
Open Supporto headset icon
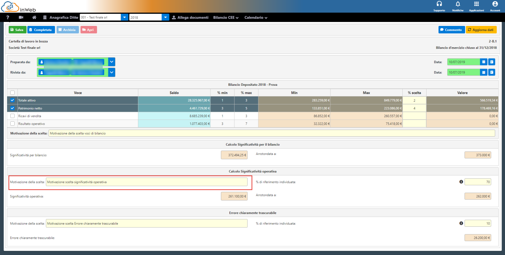(x=439, y=4)
